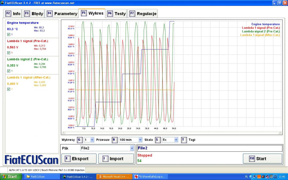Click the S key icon beside Skala
Image resolution: width=288 pixels, height=180 pixels.
(157, 140)
